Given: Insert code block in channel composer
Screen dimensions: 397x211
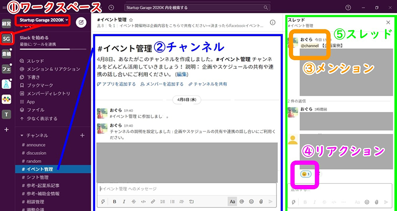Looking at the screenshot, I should 192,202.
